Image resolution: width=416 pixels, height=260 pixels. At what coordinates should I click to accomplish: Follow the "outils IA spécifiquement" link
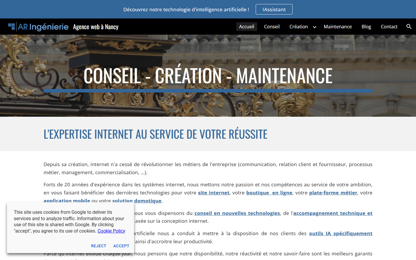click(341, 233)
